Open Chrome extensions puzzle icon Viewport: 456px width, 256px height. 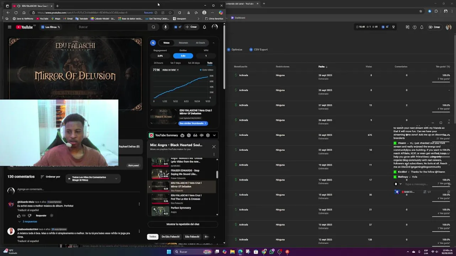[x=436, y=11]
